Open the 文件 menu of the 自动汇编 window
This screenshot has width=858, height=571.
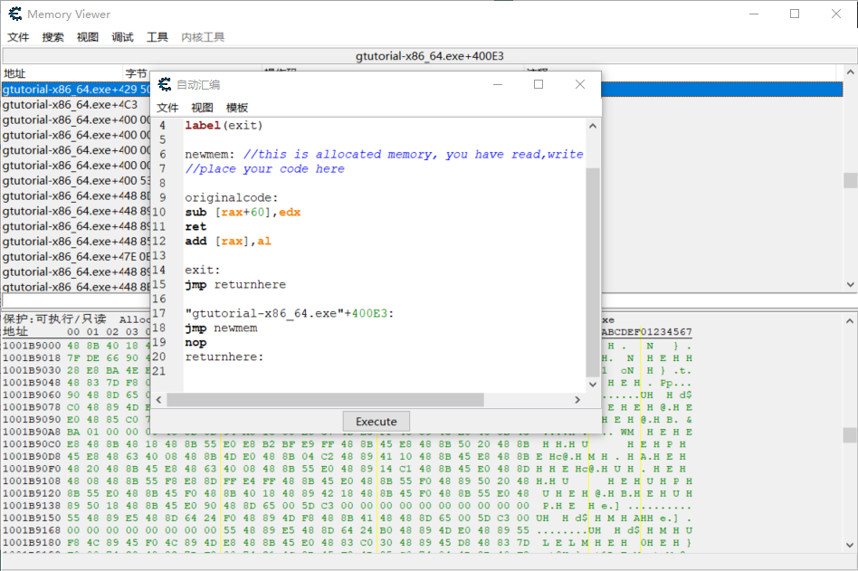pyautogui.click(x=167, y=107)
